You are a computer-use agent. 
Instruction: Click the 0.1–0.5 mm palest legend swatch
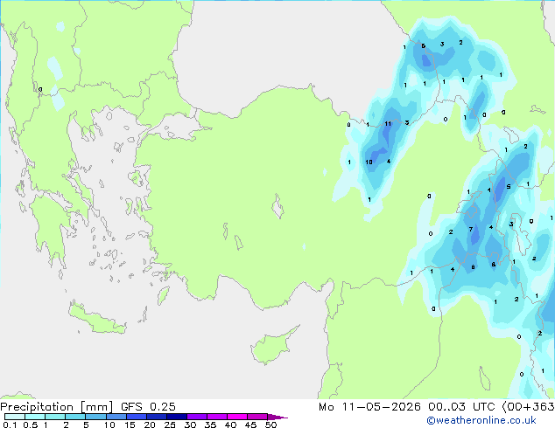click(15, 417)
